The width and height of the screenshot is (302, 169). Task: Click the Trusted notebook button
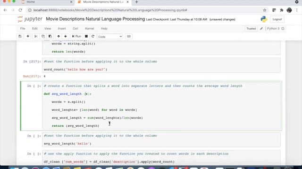(251, 29)
